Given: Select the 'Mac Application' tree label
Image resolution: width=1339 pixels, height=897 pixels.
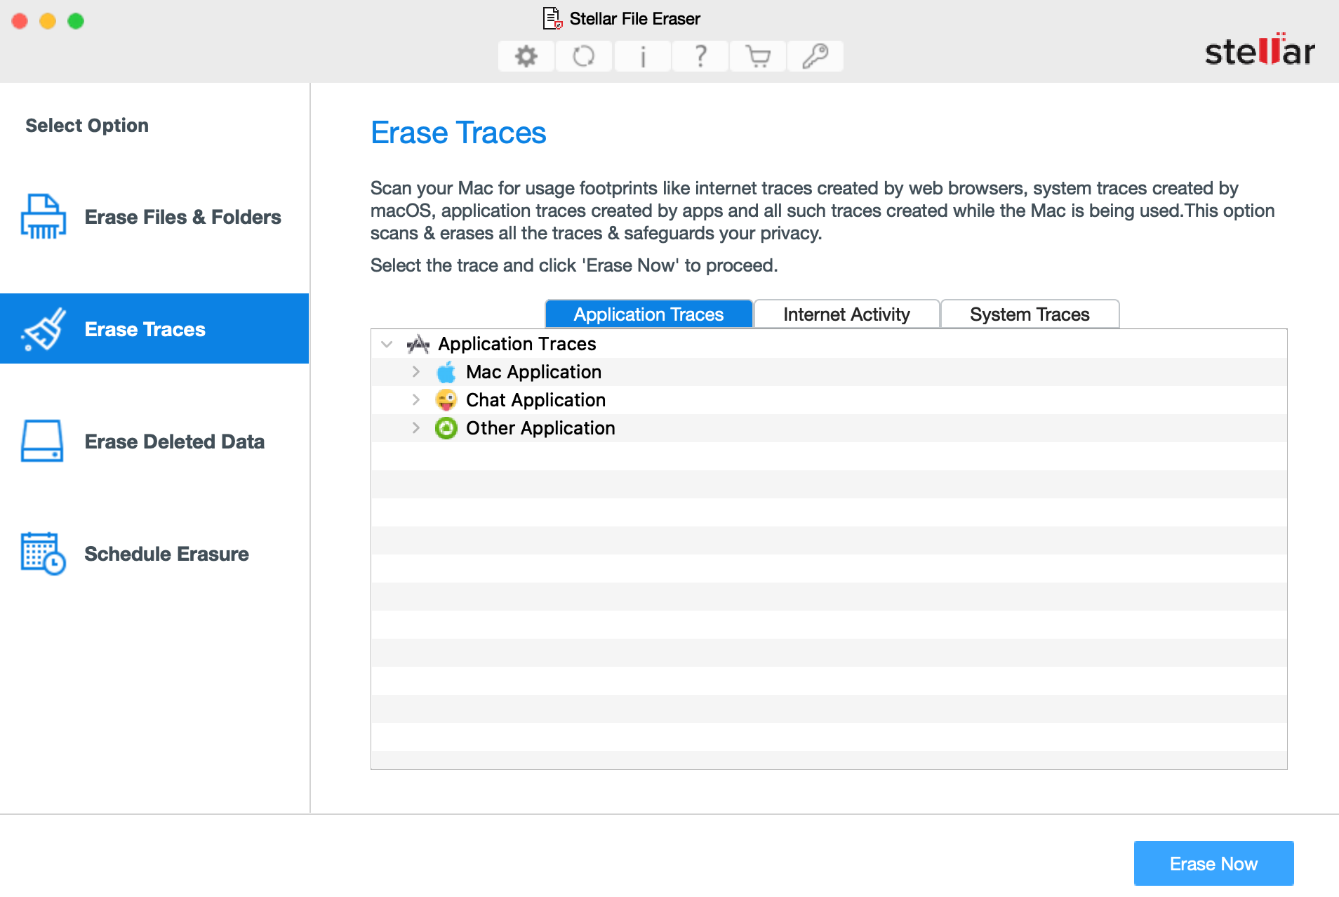Looking at the screenshot, I should pyautogui.click(x=533, y=372).
